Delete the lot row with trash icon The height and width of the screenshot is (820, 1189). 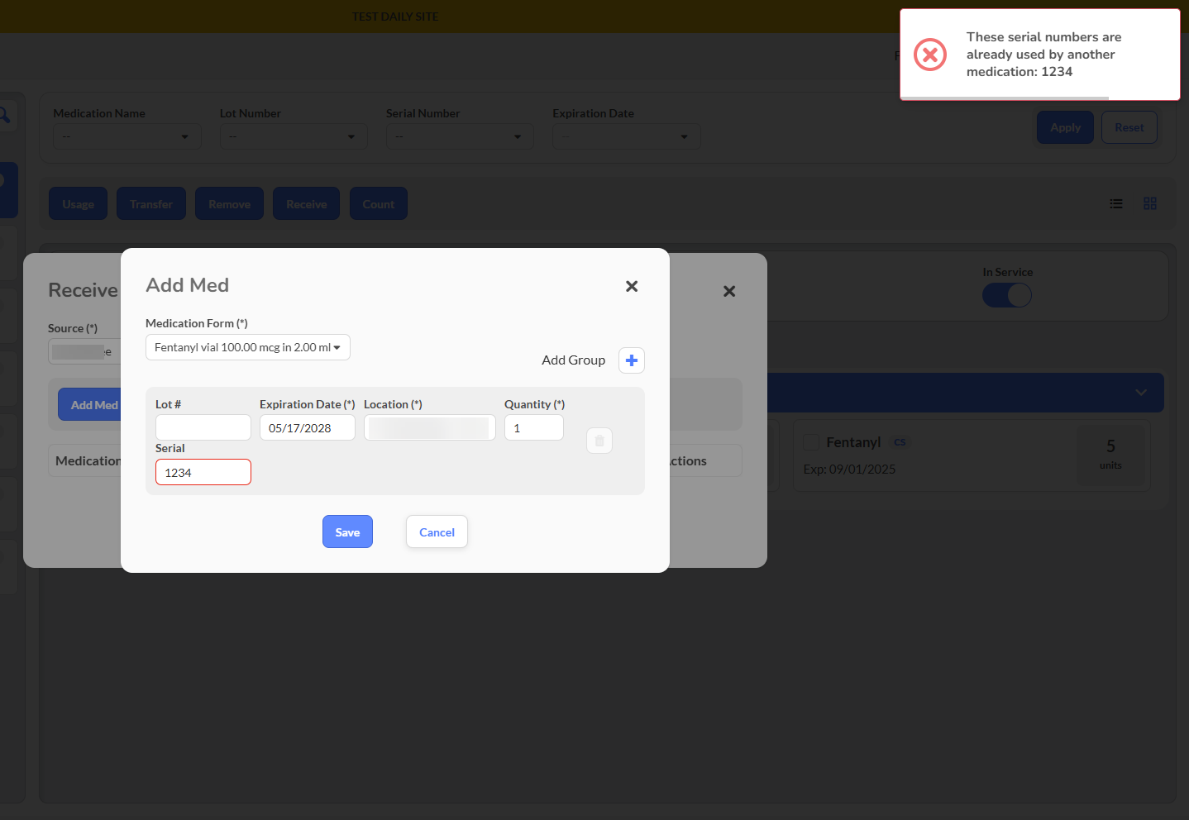599,441
